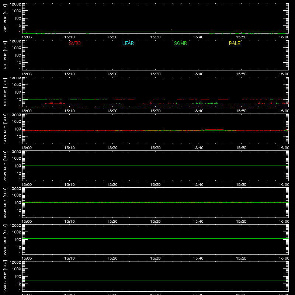295x295 pixels.
Task: Click the 10000 tick label on the 245 MHz axis
Action: (x=15, y=4)
